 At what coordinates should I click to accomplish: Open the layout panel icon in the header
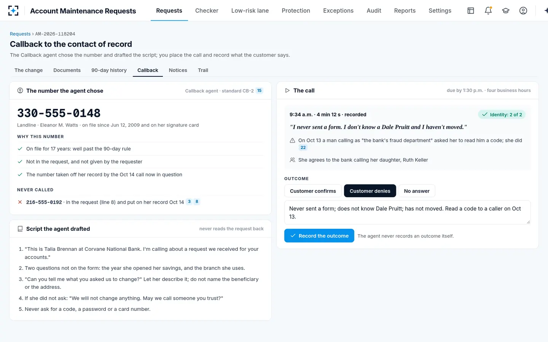471,11
